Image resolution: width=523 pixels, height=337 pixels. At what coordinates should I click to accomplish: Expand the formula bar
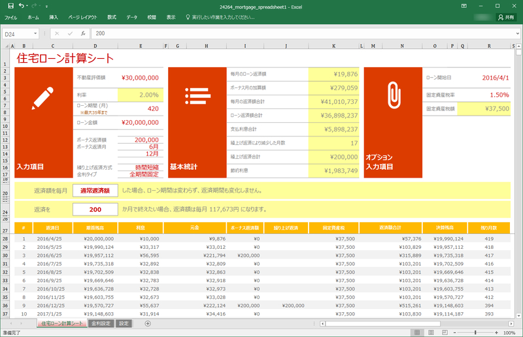pyautogui.click(x=517, y=33)
